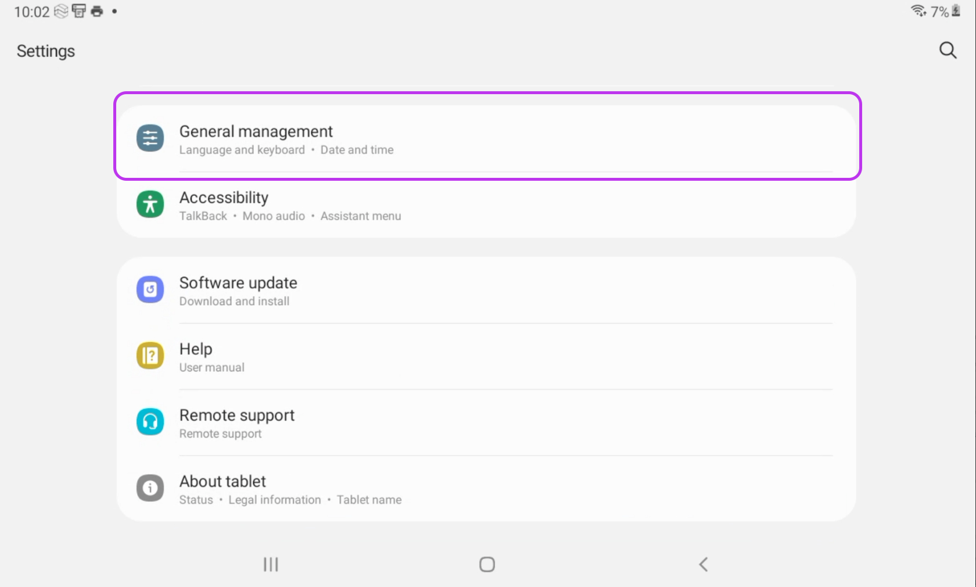
Task: Choose the Remote support entry
Action: [x=236, y=416]
